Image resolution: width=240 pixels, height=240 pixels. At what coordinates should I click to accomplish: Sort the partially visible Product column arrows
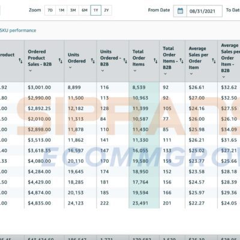[x=20, y=61]
